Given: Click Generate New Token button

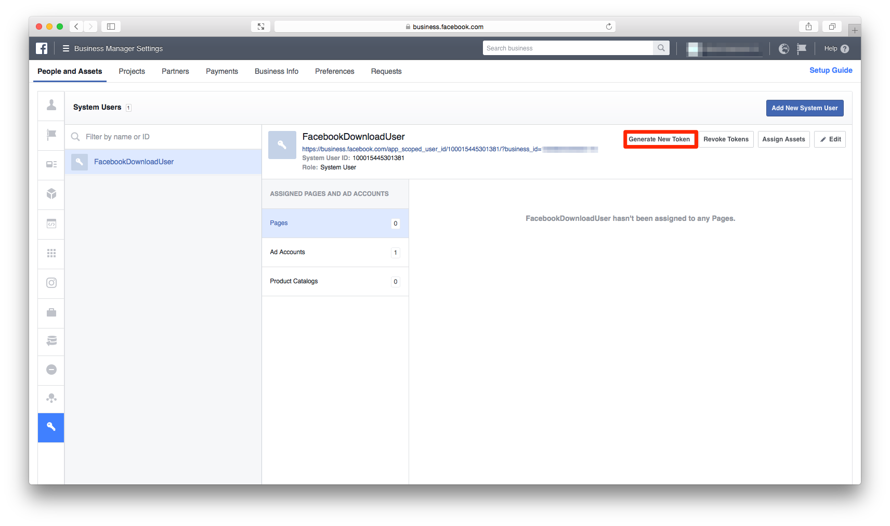Looking at the screenshot, I should 660,139.
